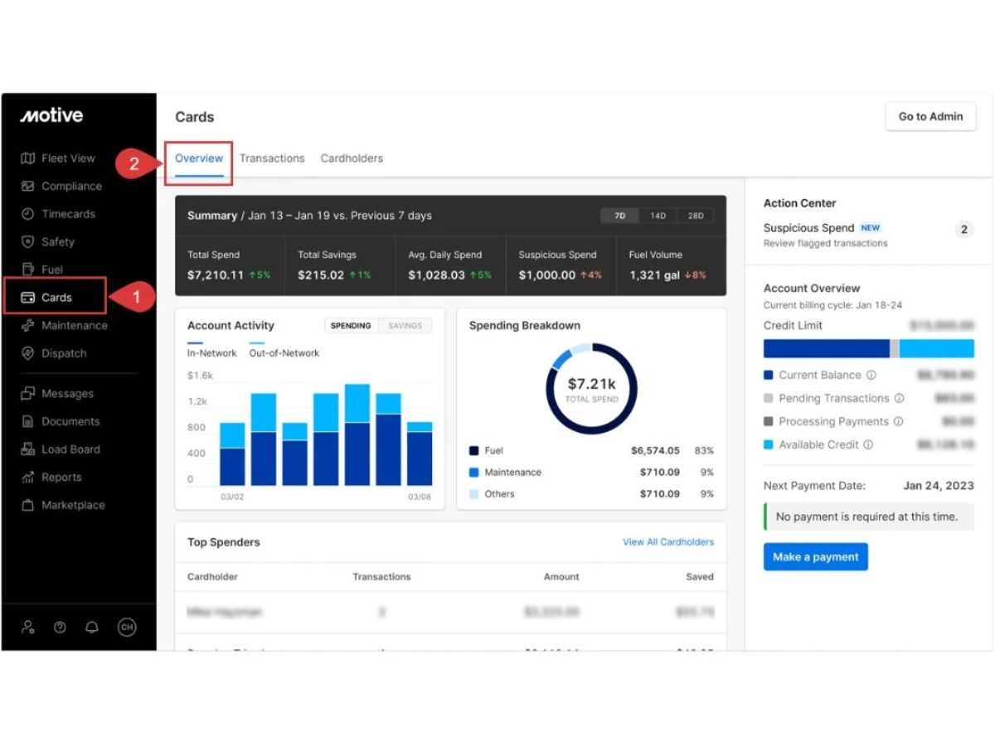995x746 pixels.
Task: Switch to the Transactions tab
Action: 272,158
